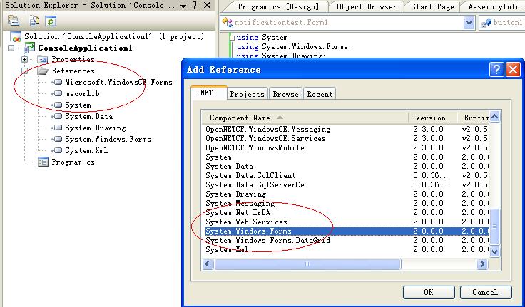Click the Show All Files toolbar icon
The width and height of the screenshot is (525, 307).
(34, 21)
